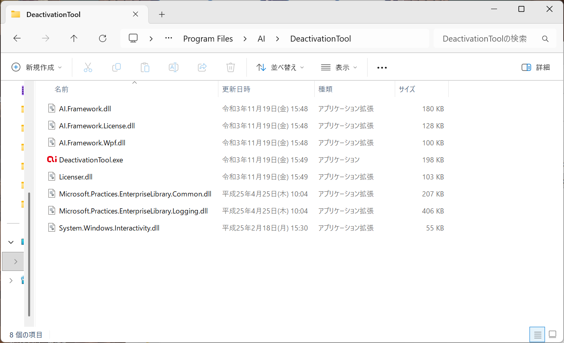This screenshot has width=564, height=343.
Task: Open the 並べ替え sort dropdown
Action: coord(280,67)
